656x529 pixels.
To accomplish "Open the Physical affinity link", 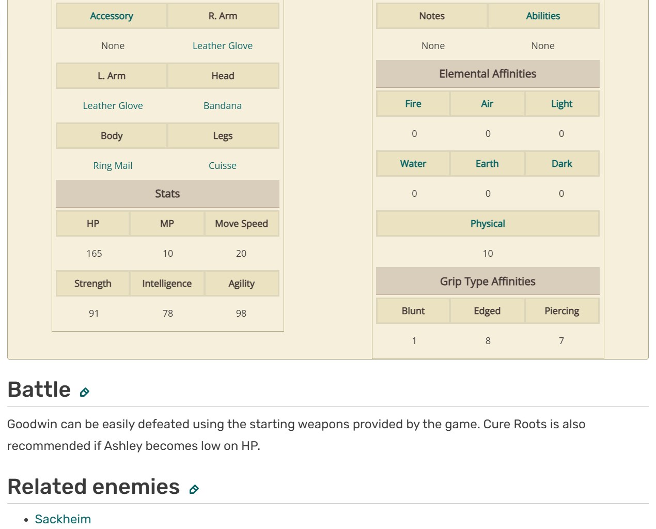I will point(488,224).
